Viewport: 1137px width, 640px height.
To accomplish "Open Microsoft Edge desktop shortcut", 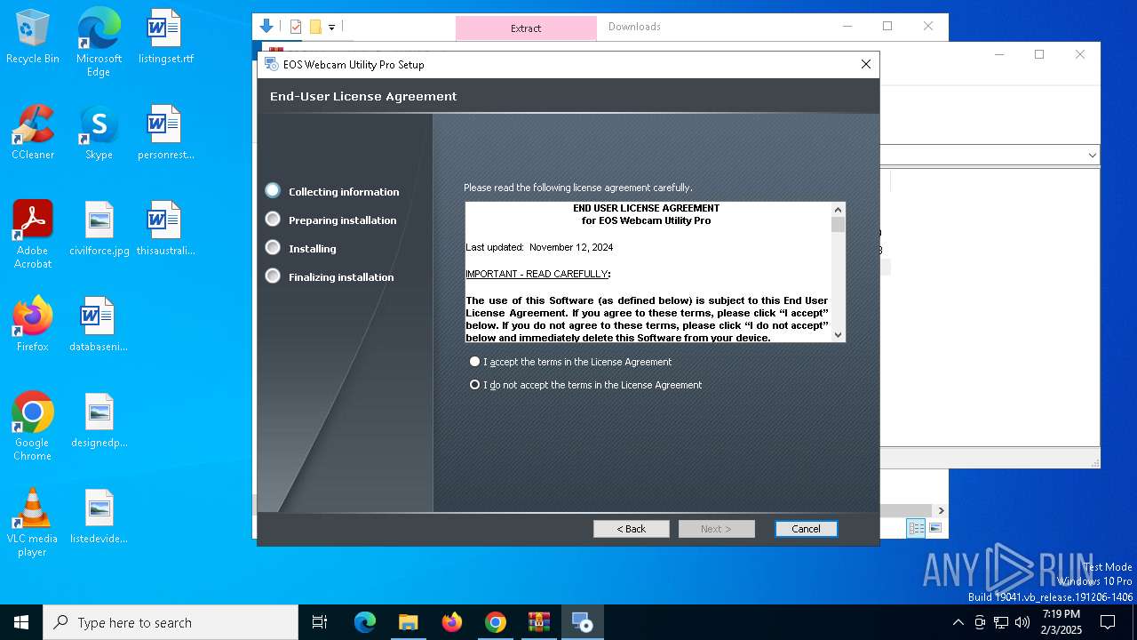I will 99,42.
